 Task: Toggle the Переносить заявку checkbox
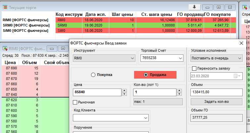(194, 69)
